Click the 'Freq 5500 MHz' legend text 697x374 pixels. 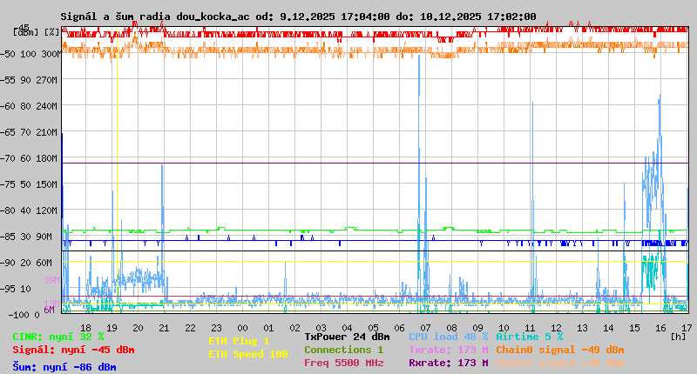[344, 363]
